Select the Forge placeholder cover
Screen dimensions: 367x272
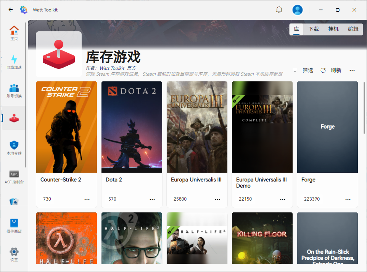click(327, 127)
